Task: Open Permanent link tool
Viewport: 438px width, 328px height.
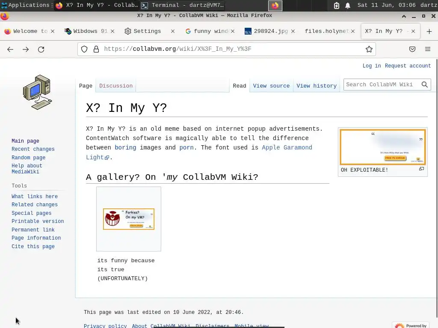Action: [33, 230]
